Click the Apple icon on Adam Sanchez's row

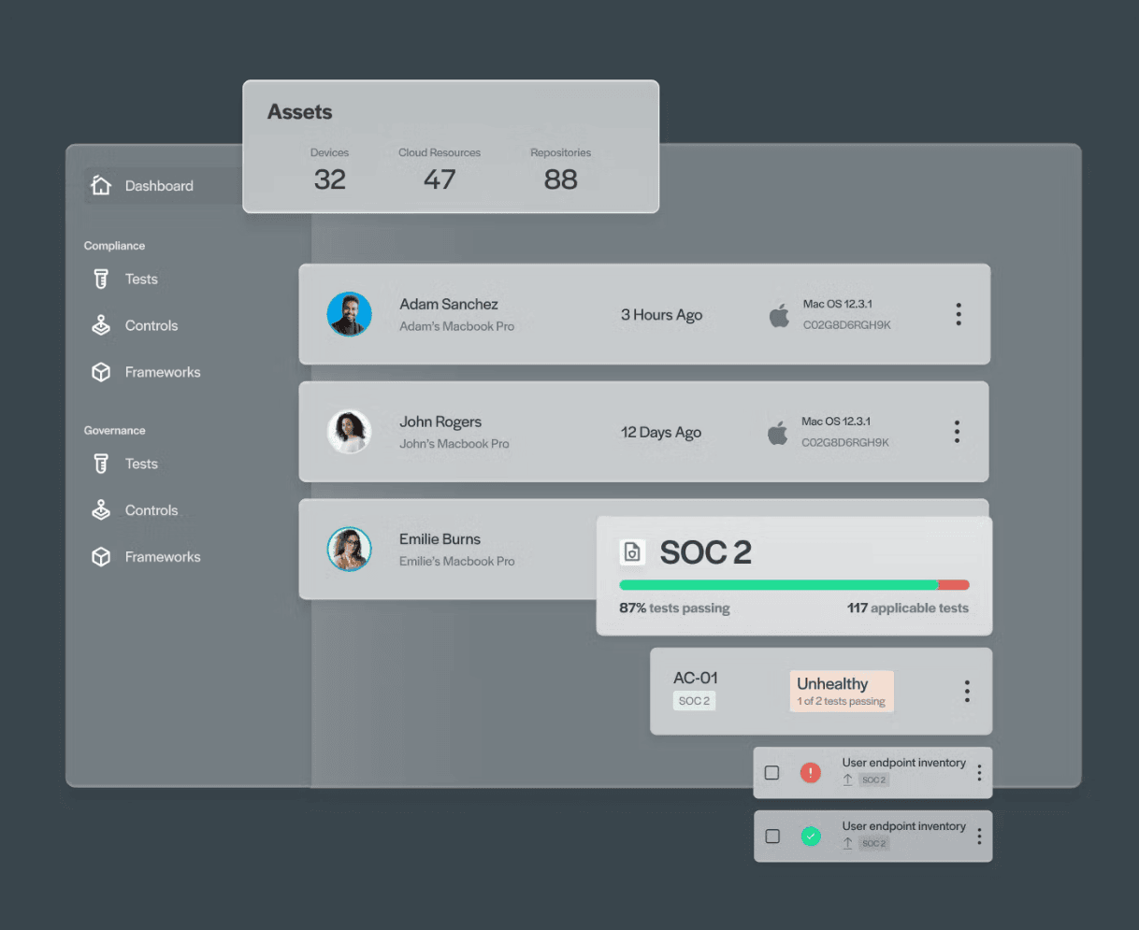coord(778,314)
